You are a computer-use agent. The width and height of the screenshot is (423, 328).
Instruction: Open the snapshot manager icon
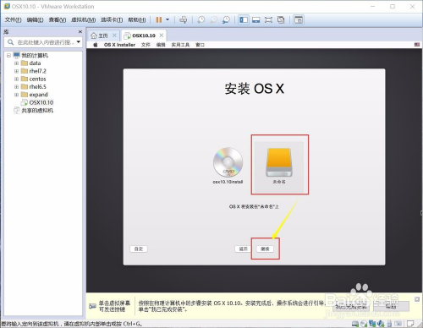pyautogui.click(x=226, y=19)
